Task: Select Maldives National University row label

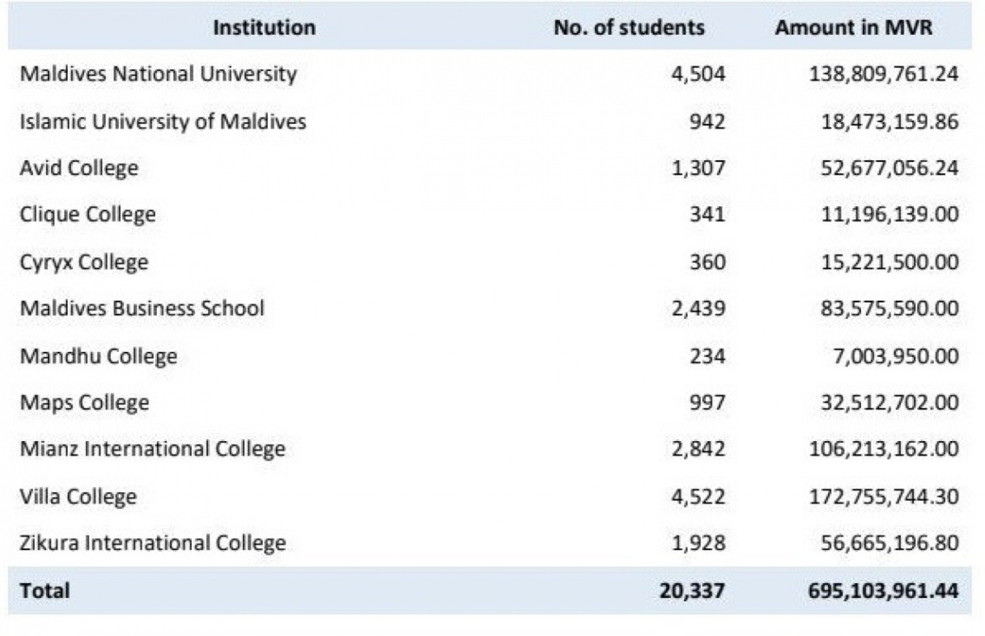Action: (x=158, y=74)
